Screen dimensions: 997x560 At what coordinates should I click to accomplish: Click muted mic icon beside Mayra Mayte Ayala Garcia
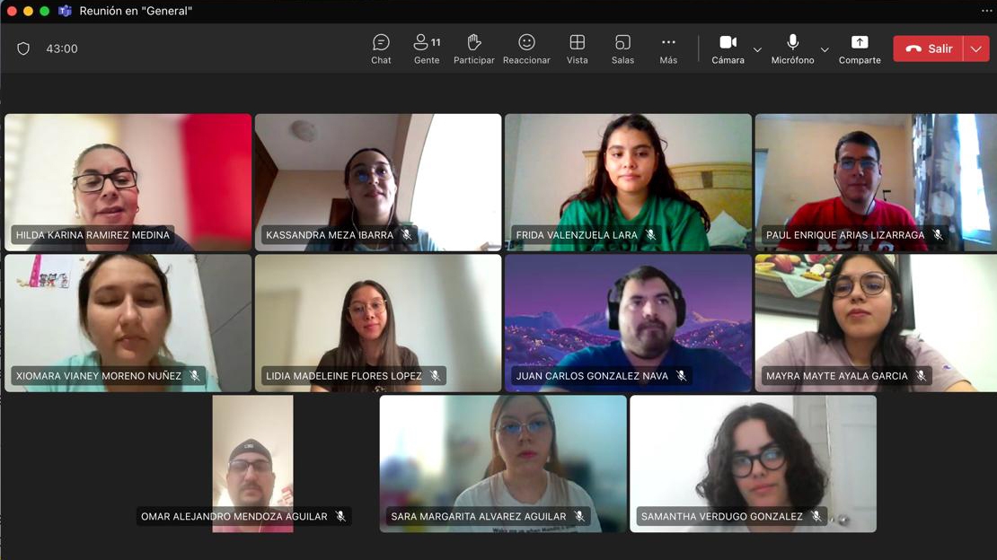pyautogui.click(x=922, y=376)
